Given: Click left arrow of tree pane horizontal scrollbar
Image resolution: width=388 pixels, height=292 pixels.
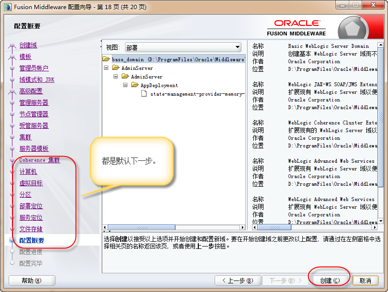Looking at the screenshot, I should tap(105, 227).
